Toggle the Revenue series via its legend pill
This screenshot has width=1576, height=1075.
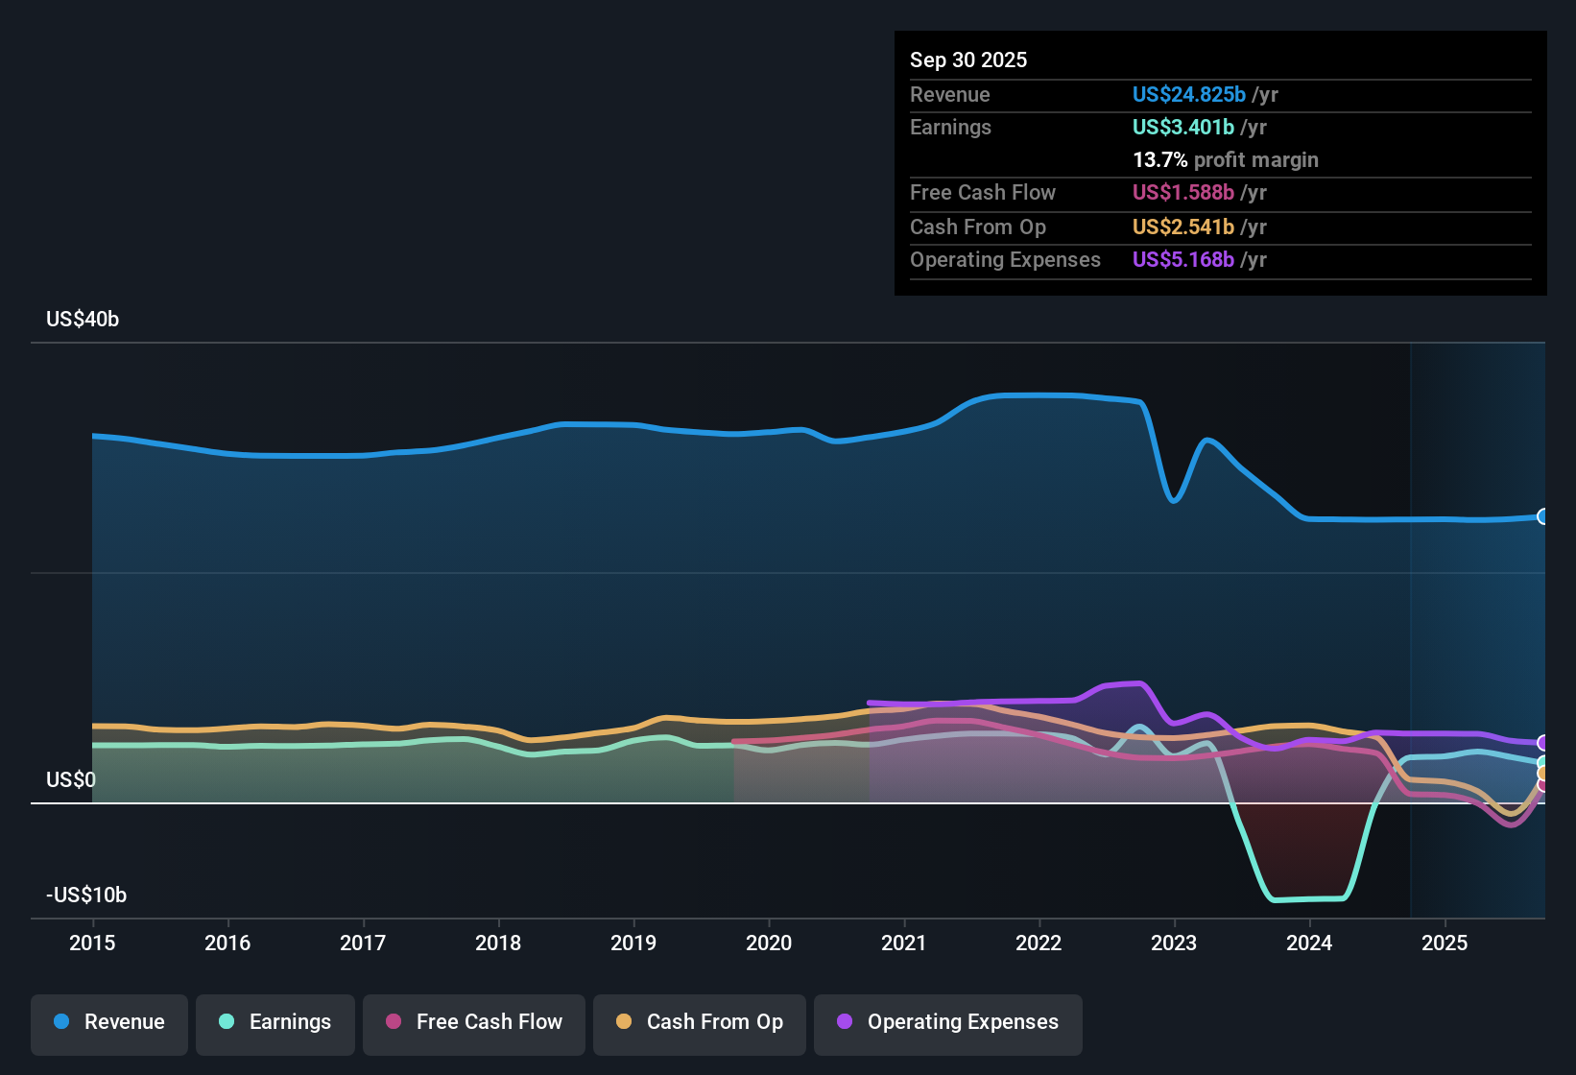108,1022
